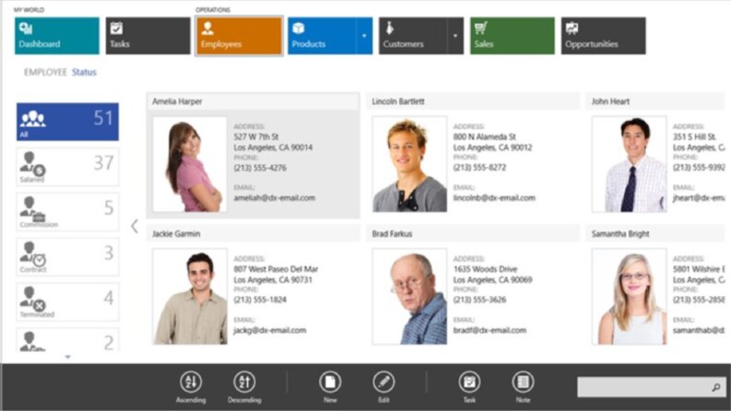The image size is (731, 411).
Task: Open the Dashboard tile
Action: point(57,36)
